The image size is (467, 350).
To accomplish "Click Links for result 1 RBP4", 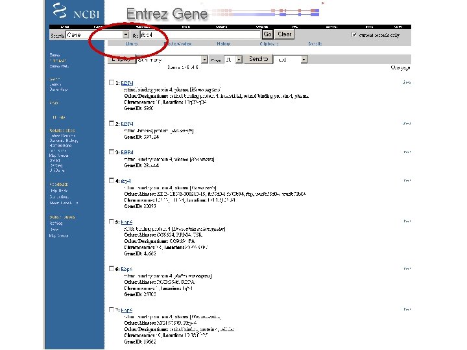I will (x=407, y=82).
